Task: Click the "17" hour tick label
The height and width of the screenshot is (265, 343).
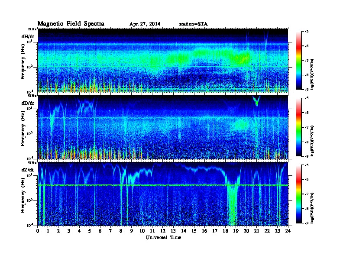Action: 215,231
